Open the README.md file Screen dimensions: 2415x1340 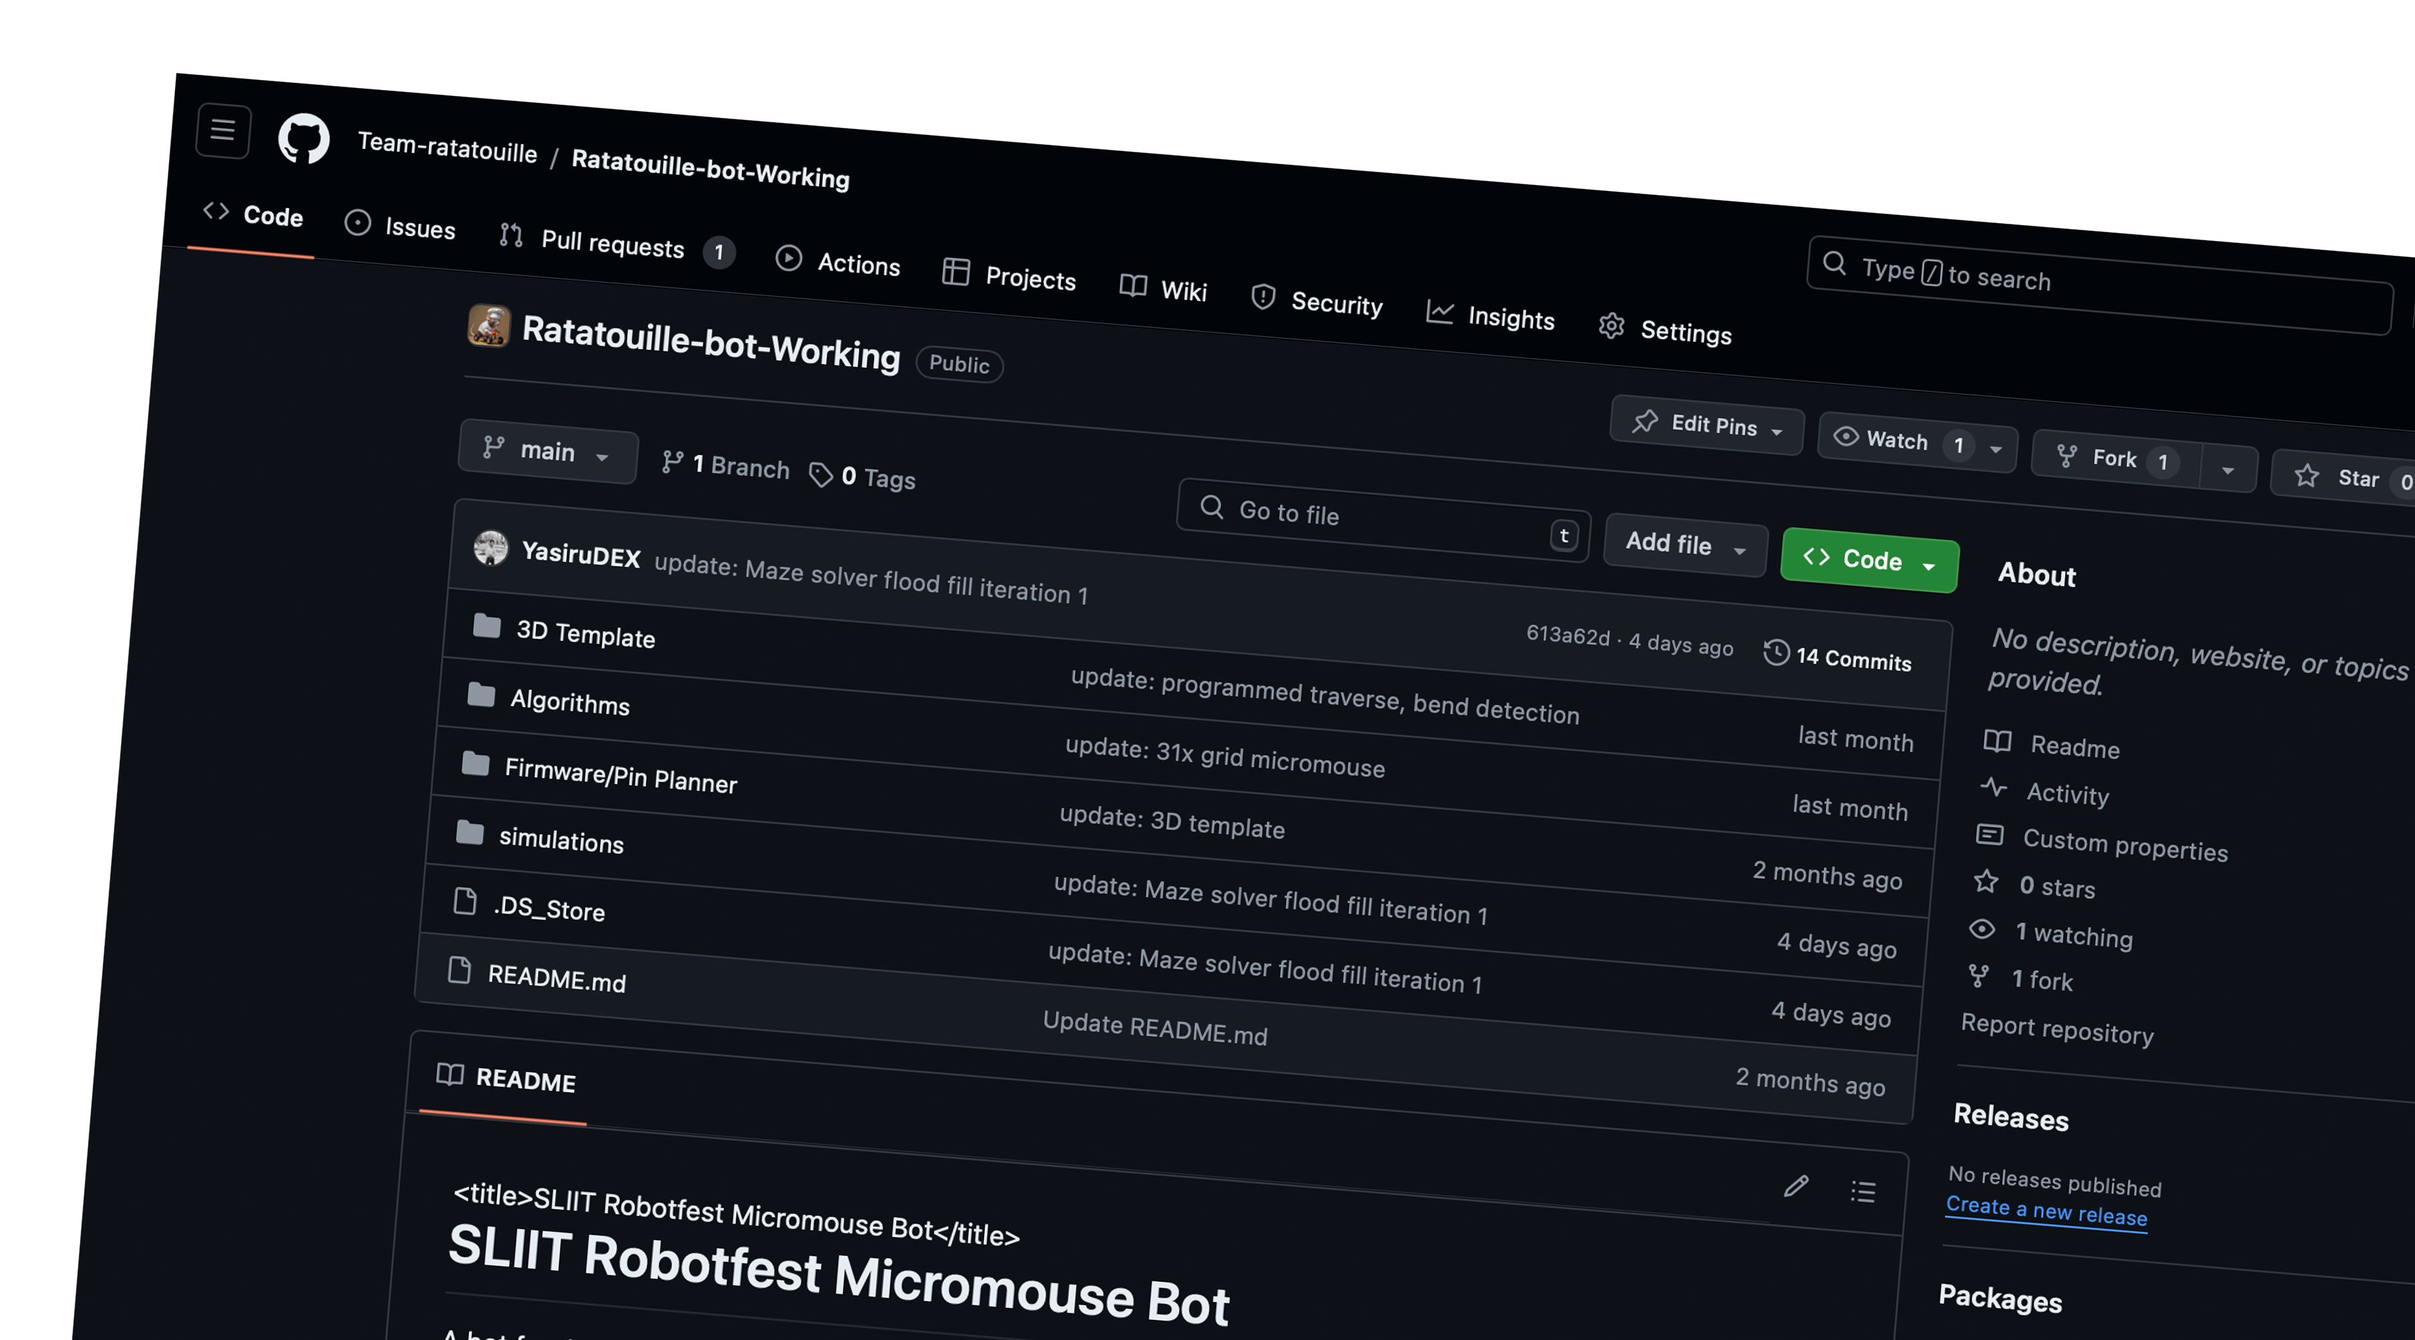tap(557, 979)
